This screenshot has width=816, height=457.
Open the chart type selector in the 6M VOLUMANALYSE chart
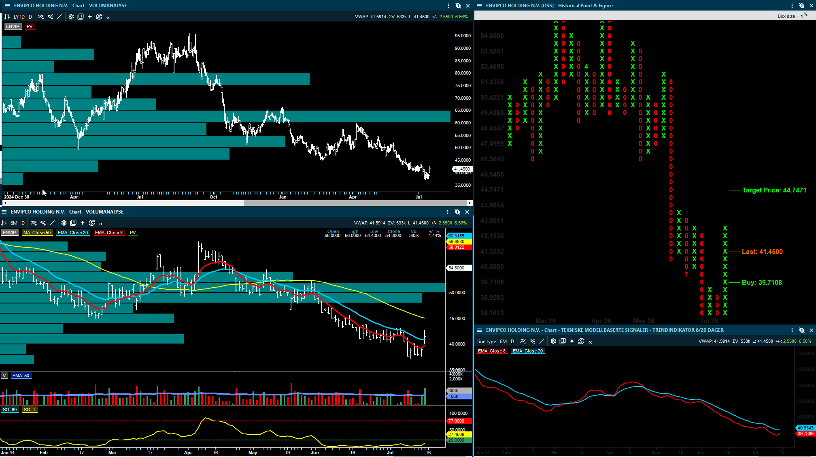pos(4,223)
